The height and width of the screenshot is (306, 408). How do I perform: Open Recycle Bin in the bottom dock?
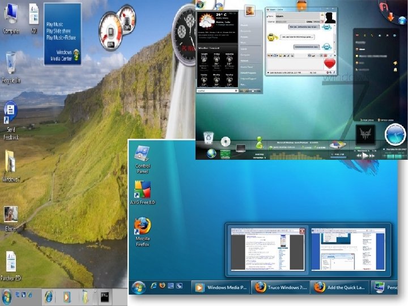click(209, 138)
